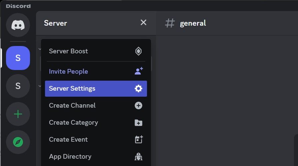
Task: Close the server menu with X
Action: click(143, 23)
